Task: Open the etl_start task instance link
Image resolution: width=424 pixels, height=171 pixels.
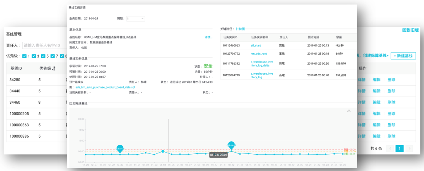Action: click(256, 45)
